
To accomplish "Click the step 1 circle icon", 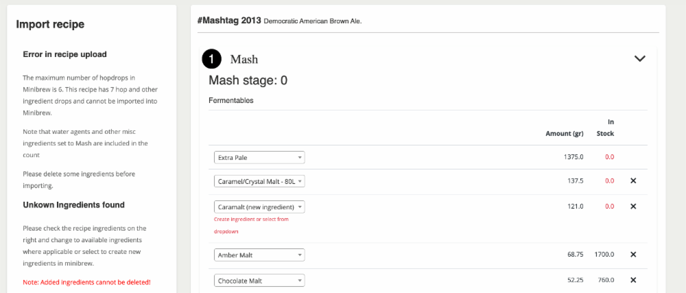I will 212,59.
